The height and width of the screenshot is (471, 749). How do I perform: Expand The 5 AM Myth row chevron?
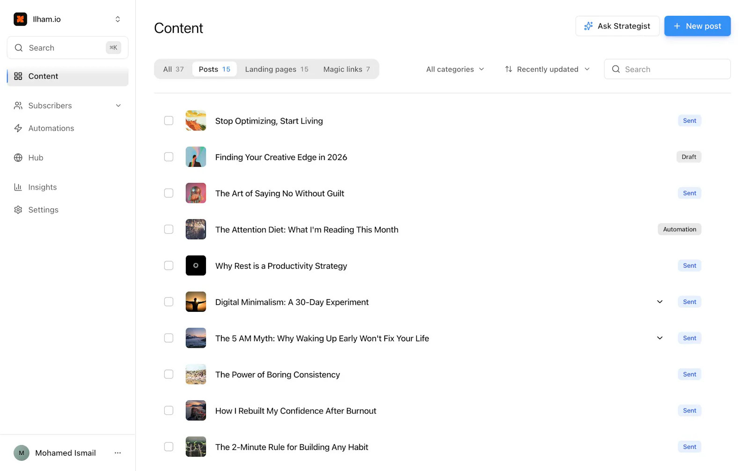660,338
